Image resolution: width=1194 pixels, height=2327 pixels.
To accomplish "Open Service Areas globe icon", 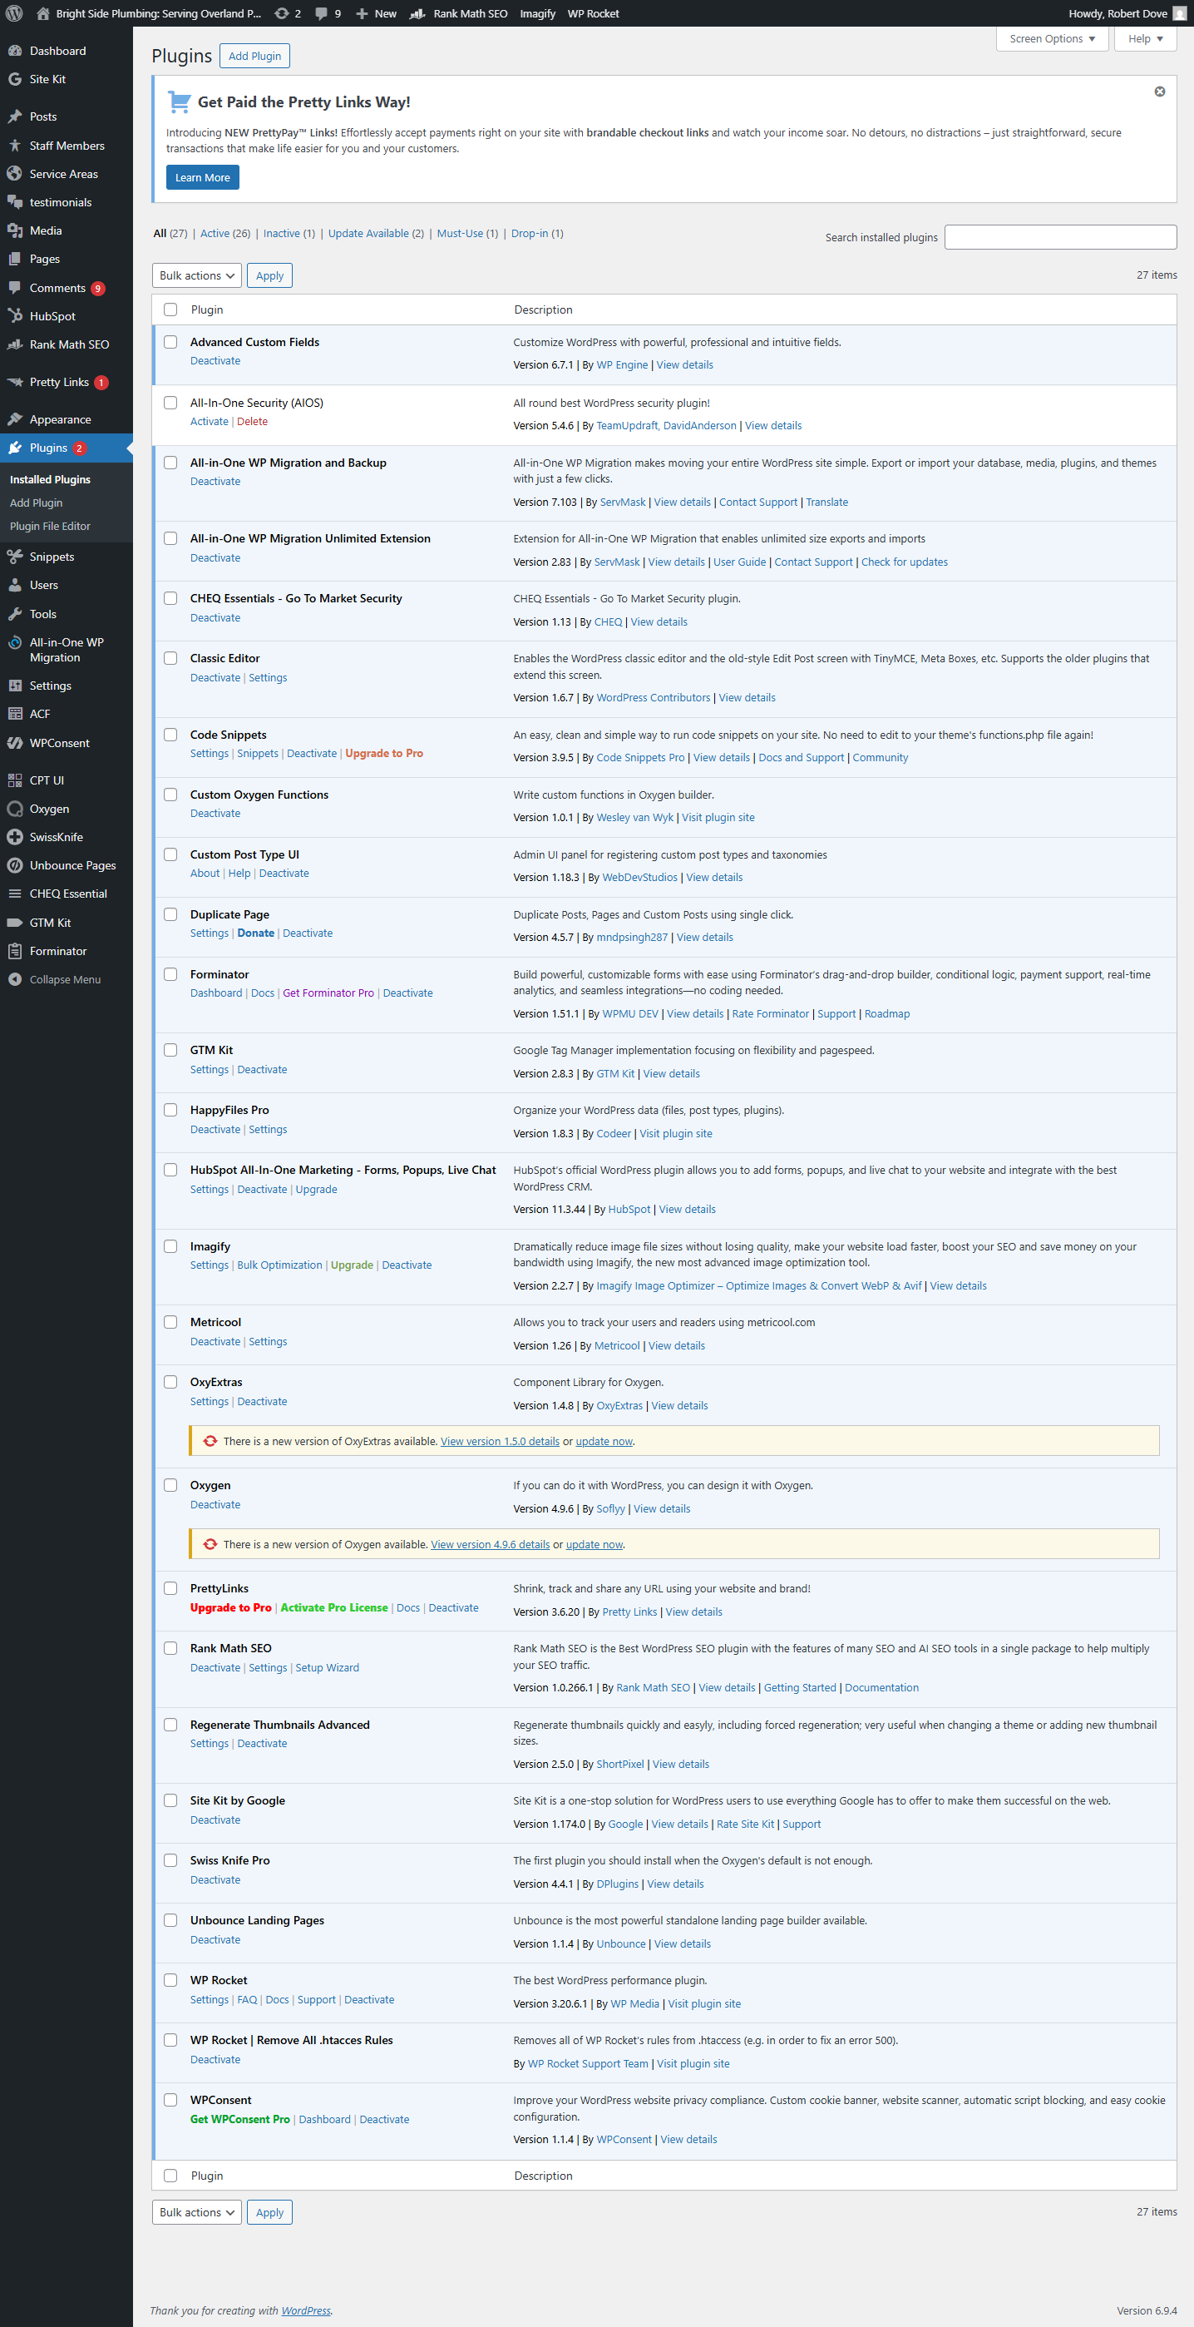I will (14, 173).
